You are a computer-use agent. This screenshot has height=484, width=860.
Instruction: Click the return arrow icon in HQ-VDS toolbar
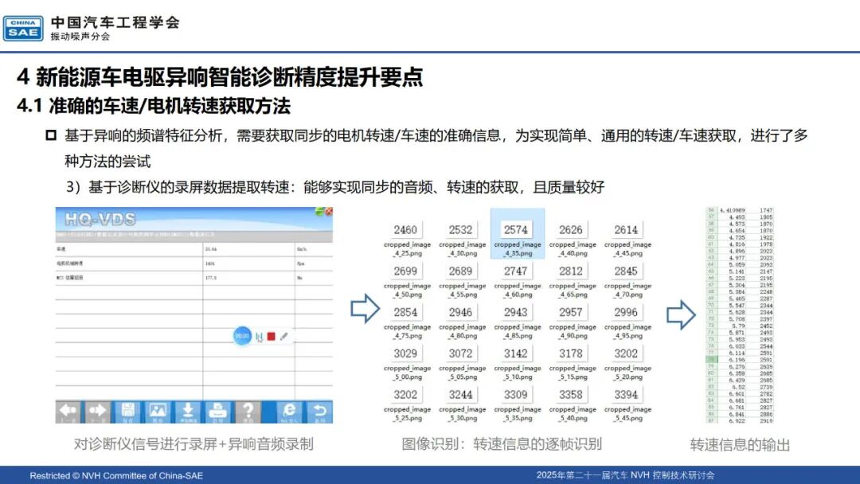pos(319,412)
